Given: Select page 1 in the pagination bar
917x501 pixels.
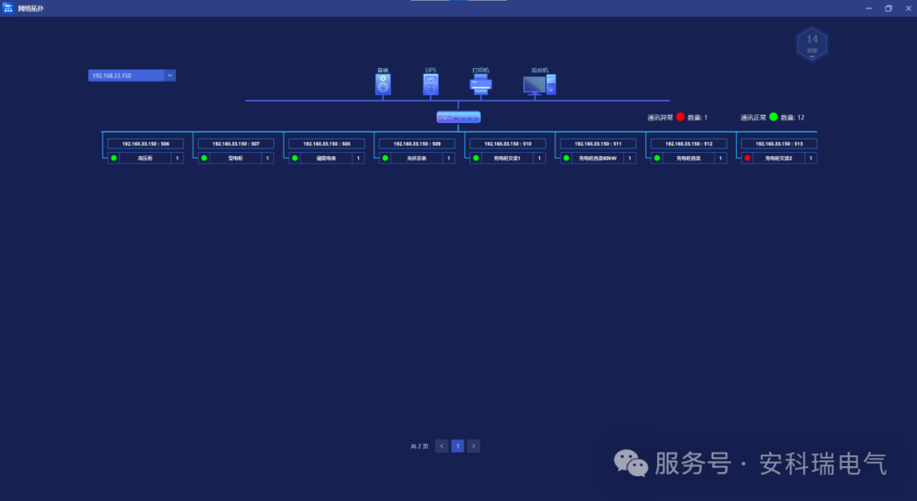Looking at the screenshot, I should pos(458,445).
